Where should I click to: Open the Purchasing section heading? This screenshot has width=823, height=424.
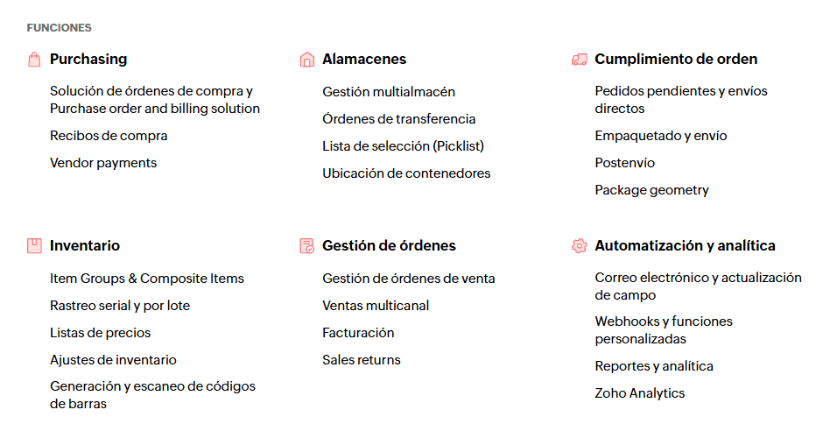pyautogui.click(x=88, y=60)
